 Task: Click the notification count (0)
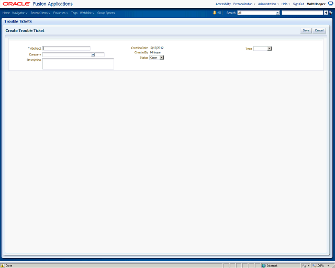click(219, 13)
